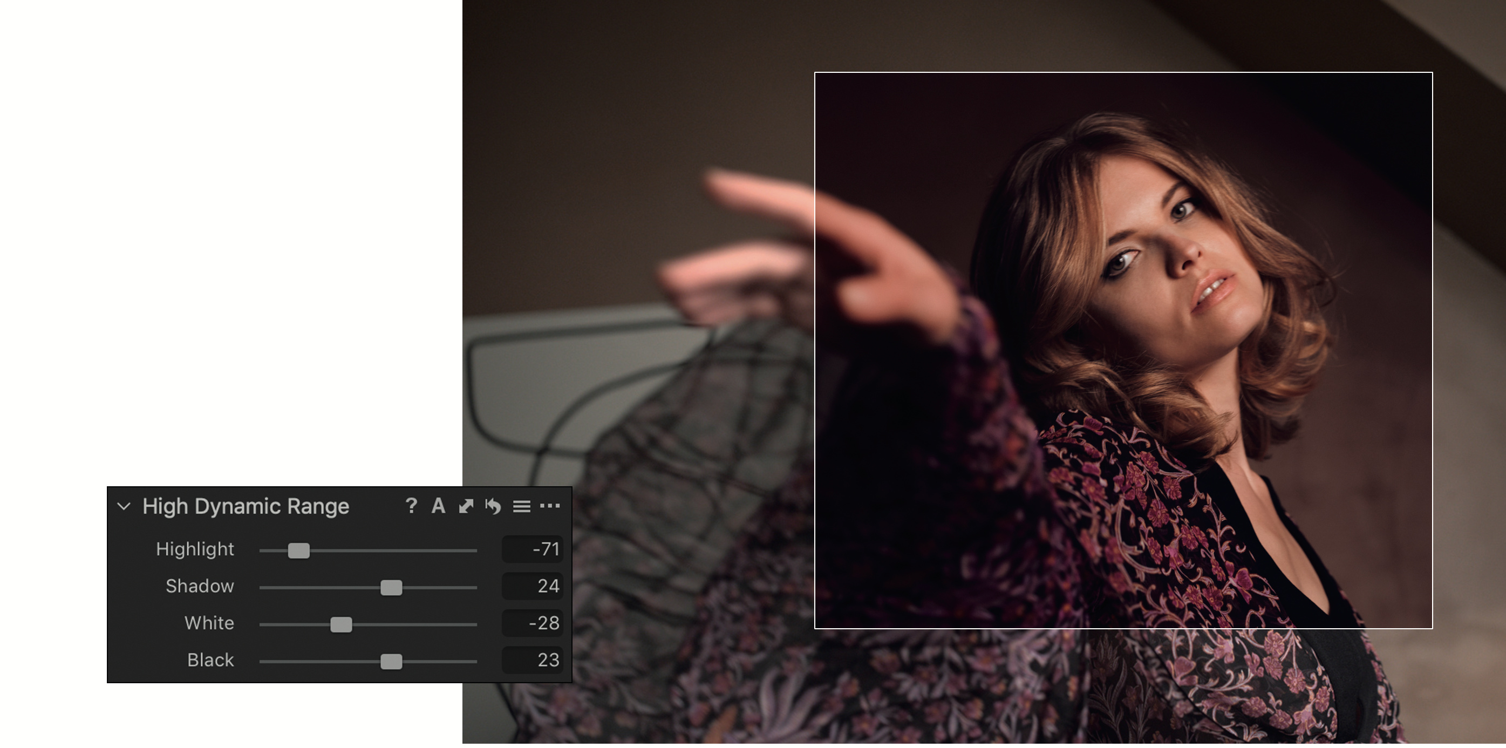Collapse the High Dynamic Range panel chevron
This screenshot has width=1506, height=748.
pos(124,506)
